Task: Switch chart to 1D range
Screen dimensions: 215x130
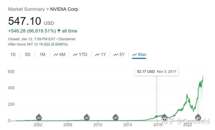Action: pyautogui.click(x=13, y=55)
